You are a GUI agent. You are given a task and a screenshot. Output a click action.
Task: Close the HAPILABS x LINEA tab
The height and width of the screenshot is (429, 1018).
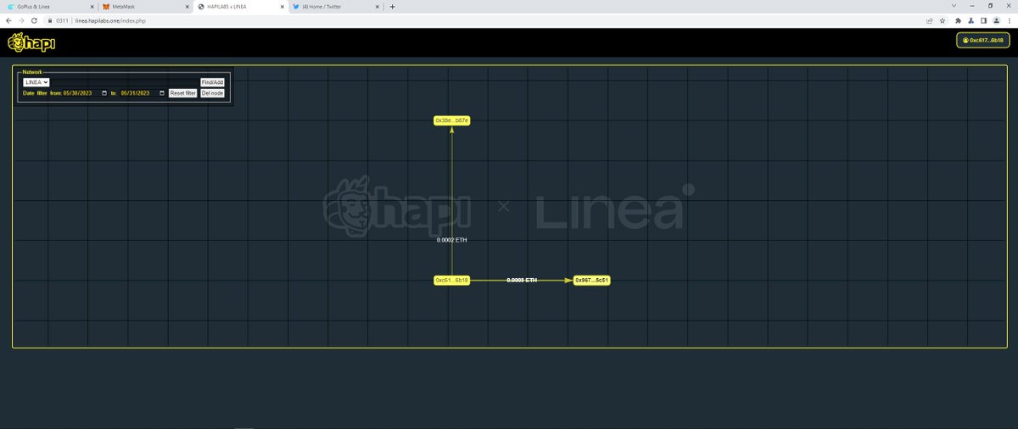(x=282, y=6)
